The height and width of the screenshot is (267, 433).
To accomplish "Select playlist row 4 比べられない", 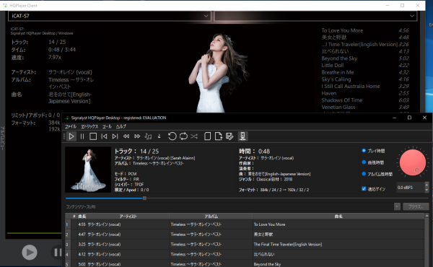I will point(245,254).
